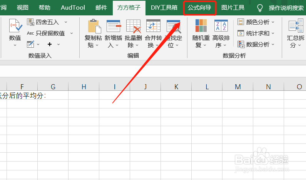This screenshot has width=306, height=180.
Task: Open the 合并转换 icon
Action: 154,25
